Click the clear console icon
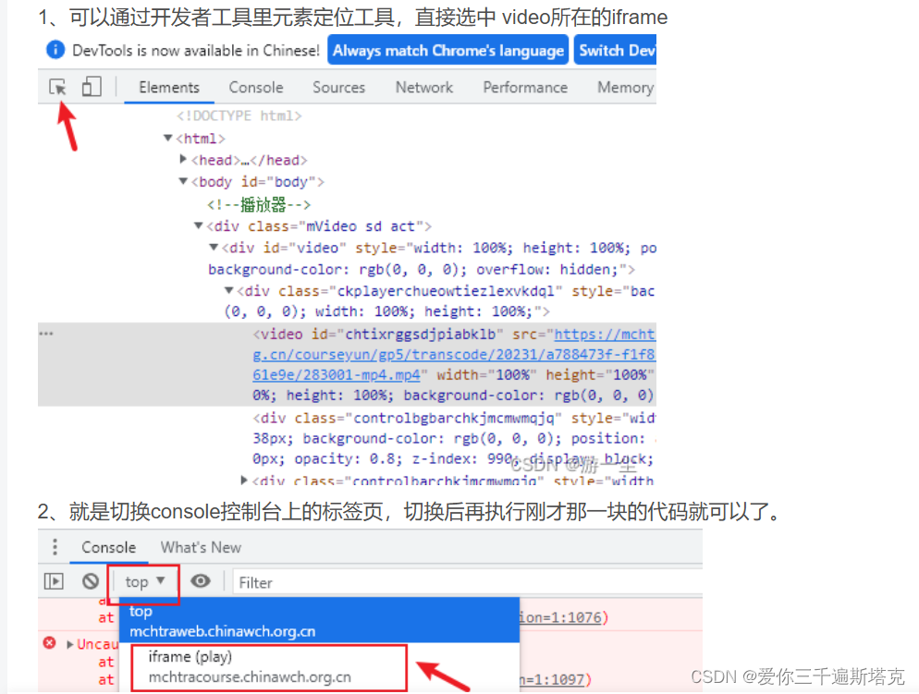This screenshot has width=919, height=694. (x=89, y=581)
